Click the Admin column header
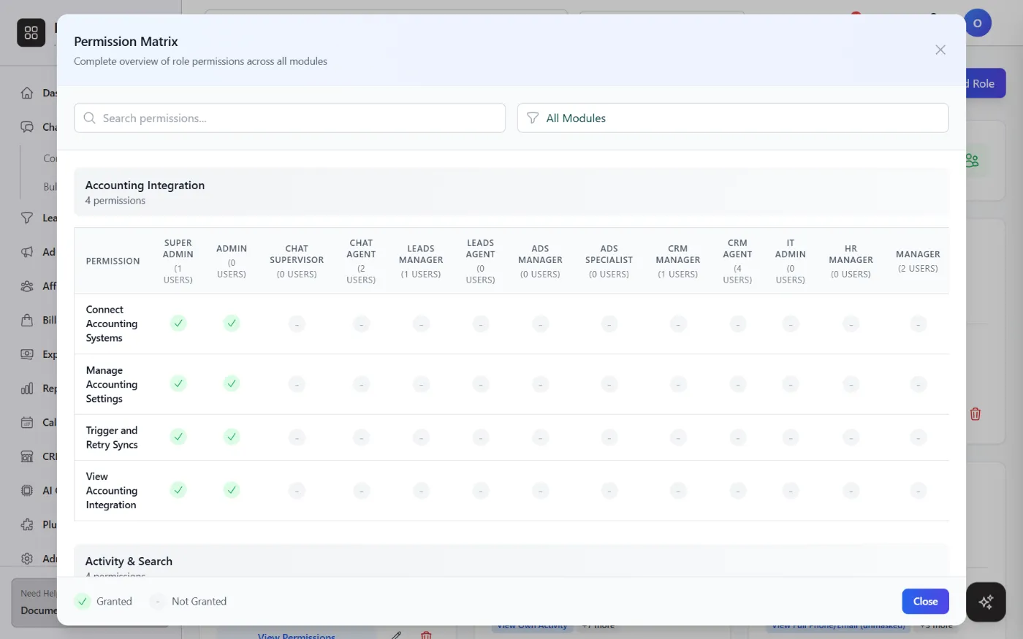This screenshot has width=1023, height=639. (x=232, y=261)
